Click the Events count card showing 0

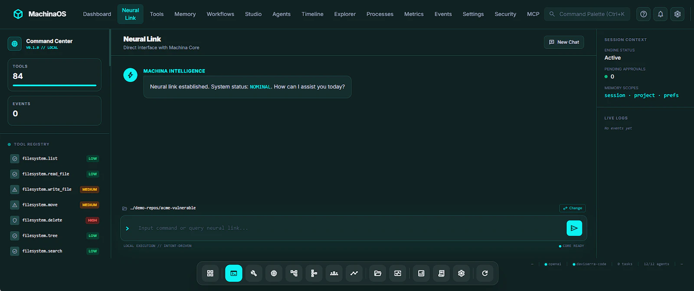tap(55, 111)
